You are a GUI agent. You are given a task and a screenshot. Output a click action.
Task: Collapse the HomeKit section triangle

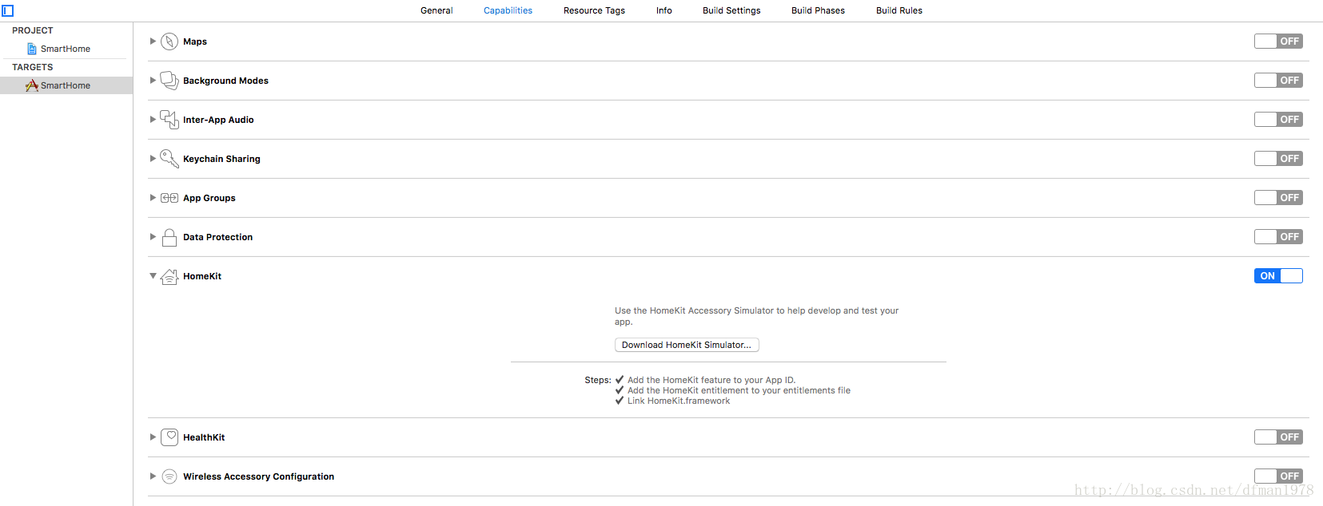click(x=153, y=276)
